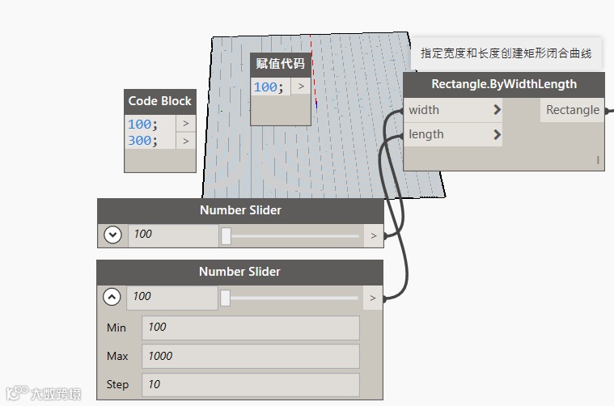Select the upper Number Slider title bar

(240, 210)
